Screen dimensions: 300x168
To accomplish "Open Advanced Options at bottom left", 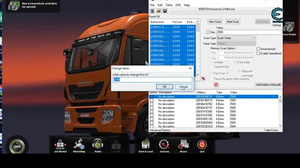I will [160, 130].
